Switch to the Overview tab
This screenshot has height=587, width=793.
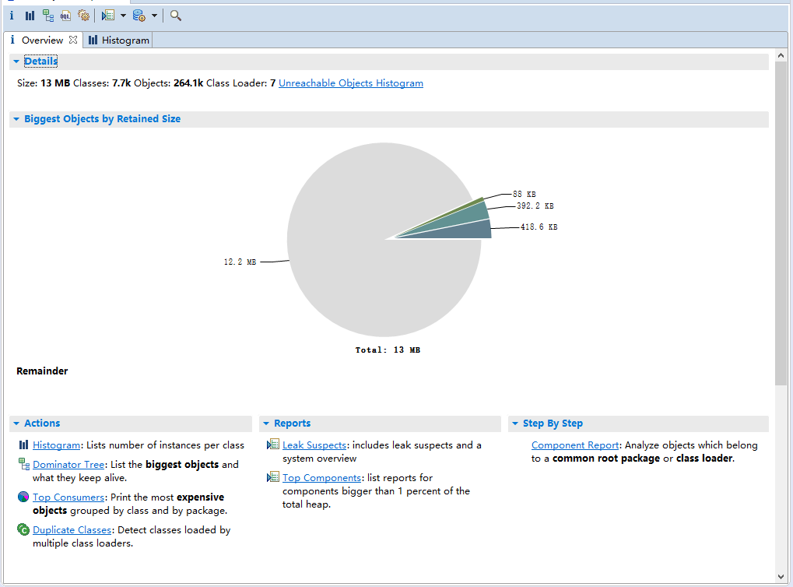pyautogui.click(x=43, y=40)
